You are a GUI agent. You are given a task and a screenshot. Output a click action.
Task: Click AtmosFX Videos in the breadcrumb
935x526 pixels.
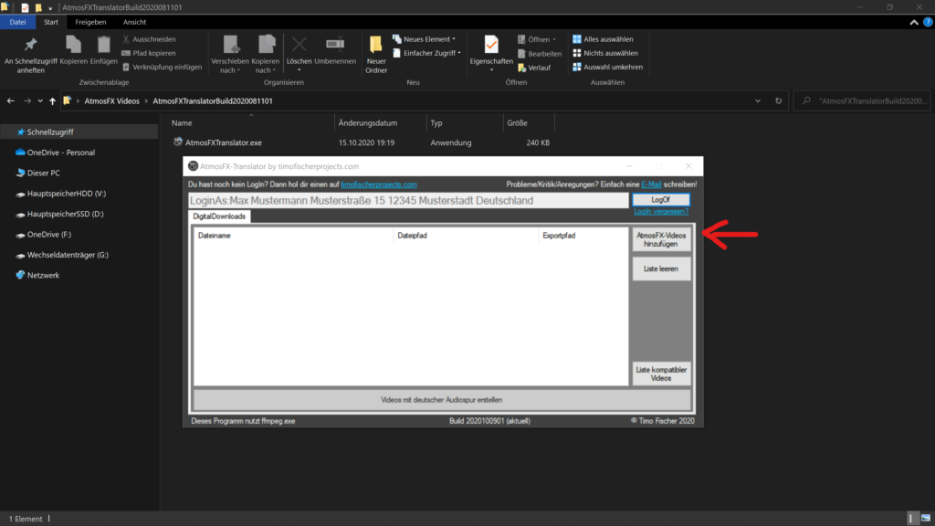click(x=111, y=100)
